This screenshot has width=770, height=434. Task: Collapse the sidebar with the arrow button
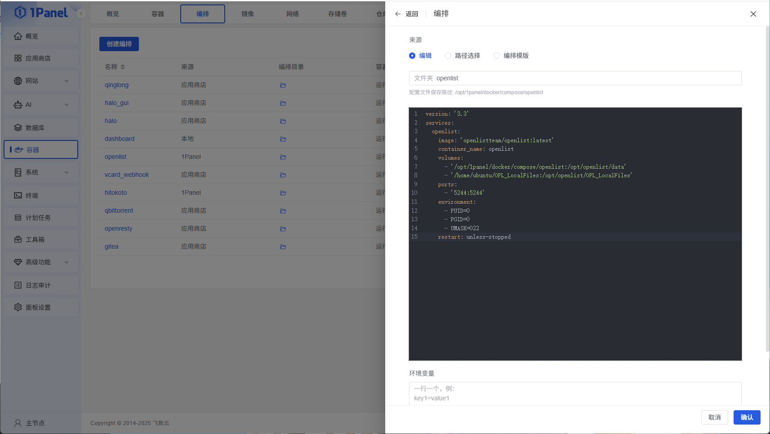click(x=81, y=13)
